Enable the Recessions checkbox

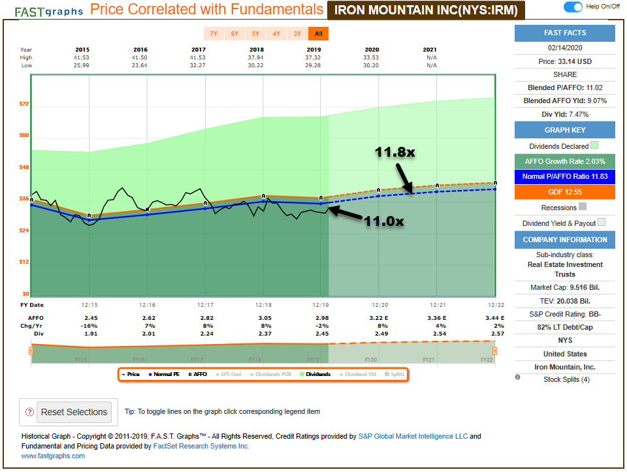(583, 206)
